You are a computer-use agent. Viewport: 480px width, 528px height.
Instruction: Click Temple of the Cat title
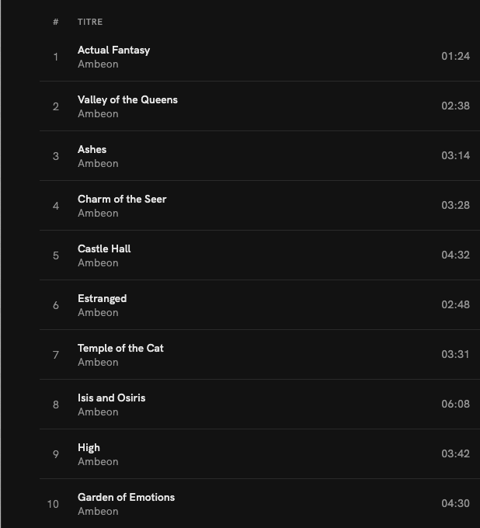(x=120, y=348)
